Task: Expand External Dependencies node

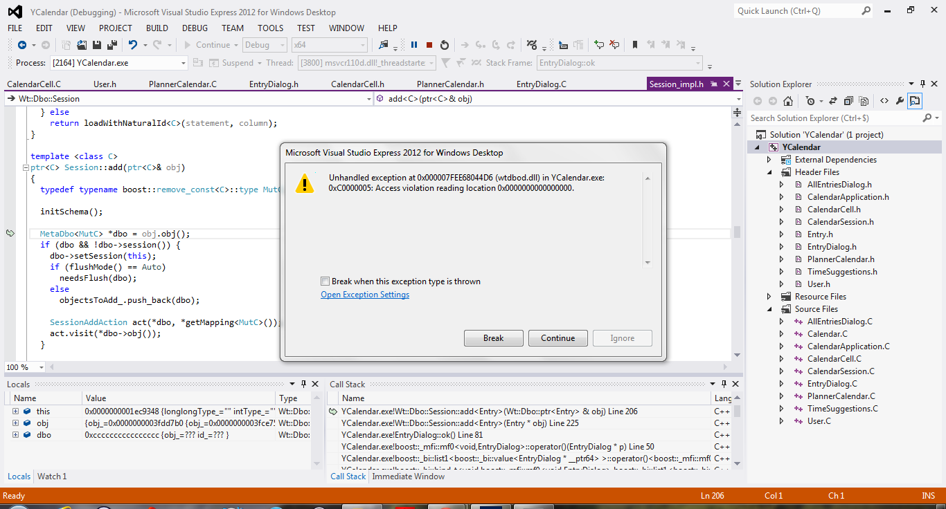Action: click(769, 160)
